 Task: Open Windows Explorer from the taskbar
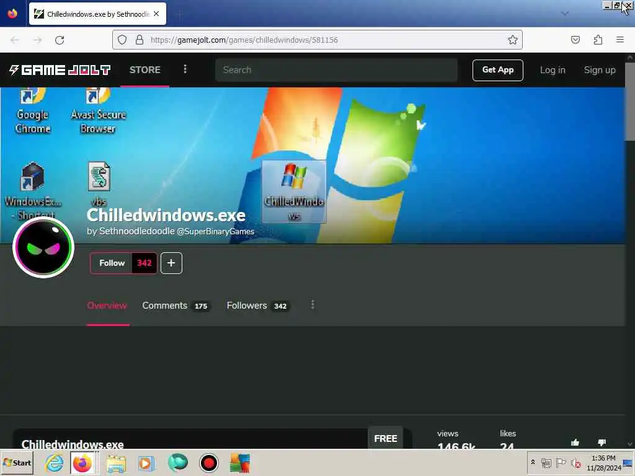point(116,462)
